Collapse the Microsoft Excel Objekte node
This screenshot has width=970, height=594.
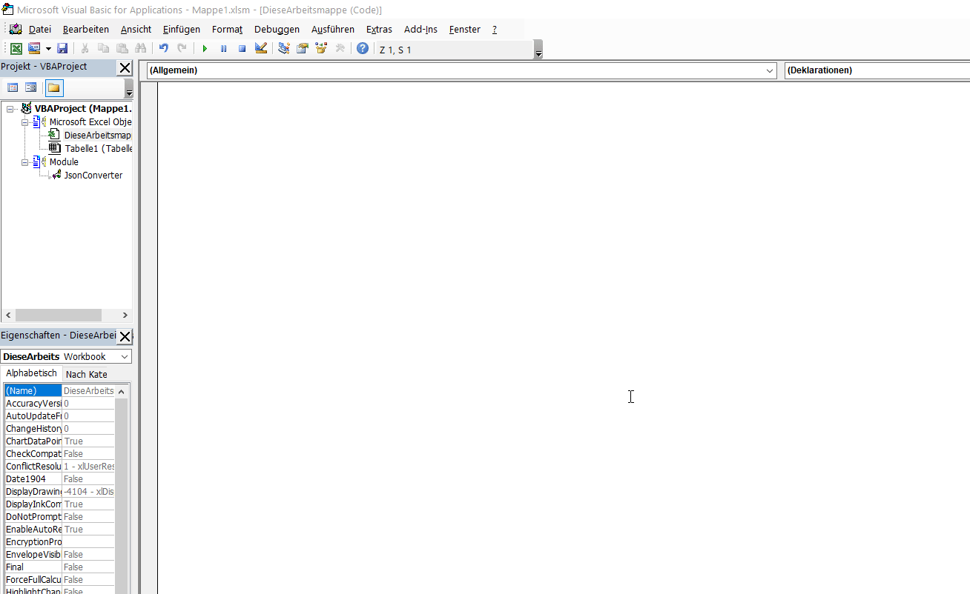click(25, 122)
